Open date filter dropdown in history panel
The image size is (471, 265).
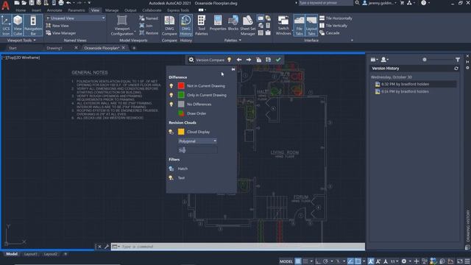(374, 60)
